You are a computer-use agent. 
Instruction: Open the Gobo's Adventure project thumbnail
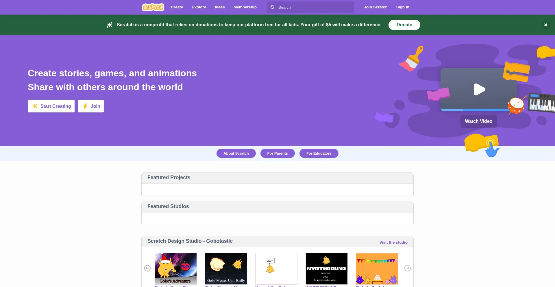coord(175,269)
